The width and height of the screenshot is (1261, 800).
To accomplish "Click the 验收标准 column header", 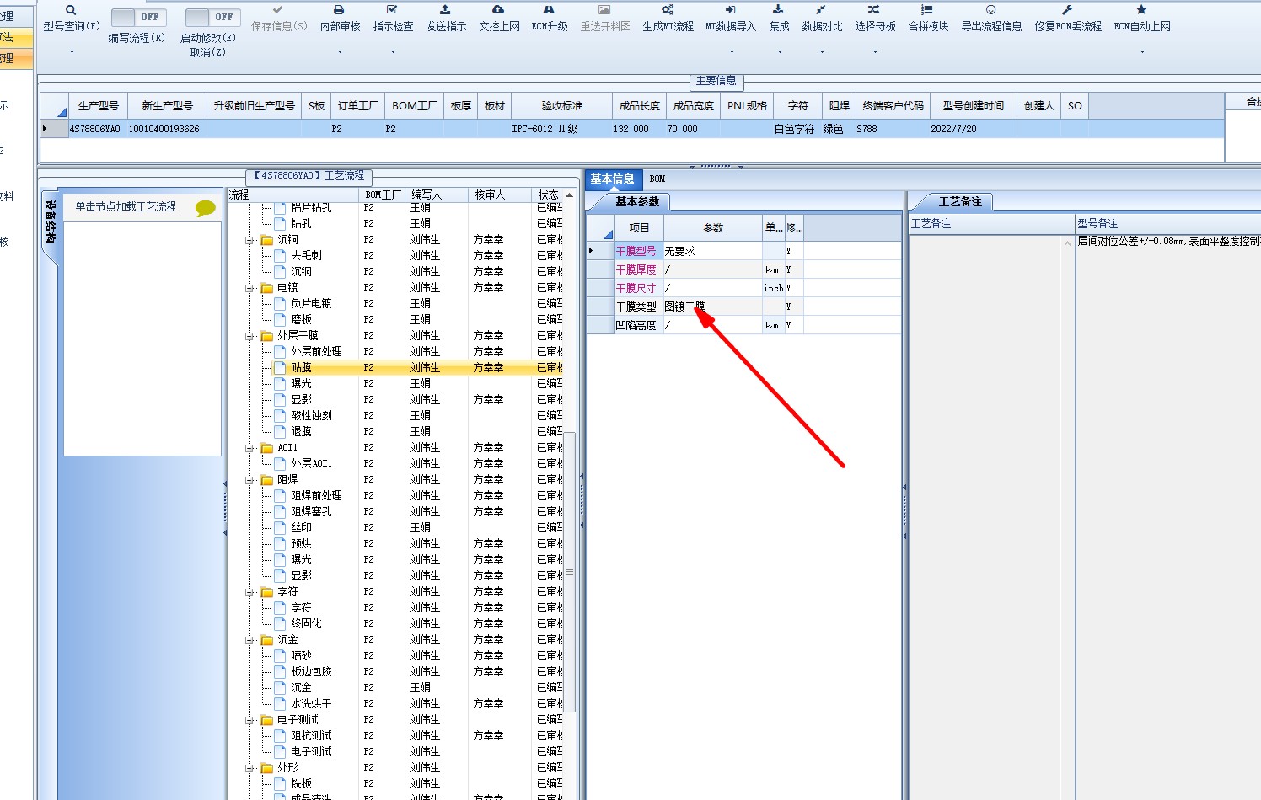I will tap(561, 106).
